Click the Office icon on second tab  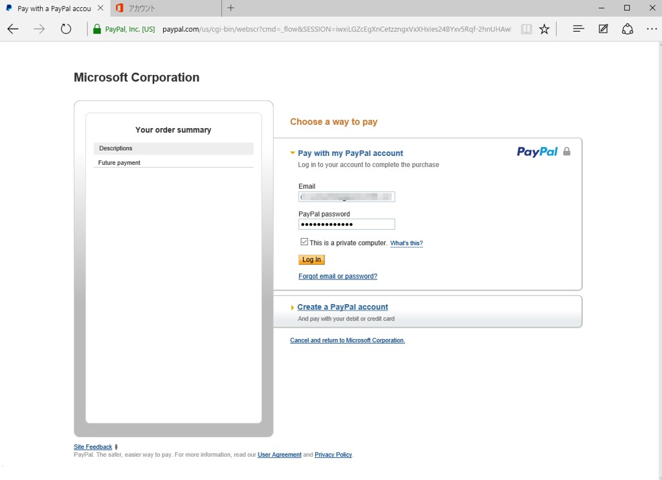[x=120, y=8]
